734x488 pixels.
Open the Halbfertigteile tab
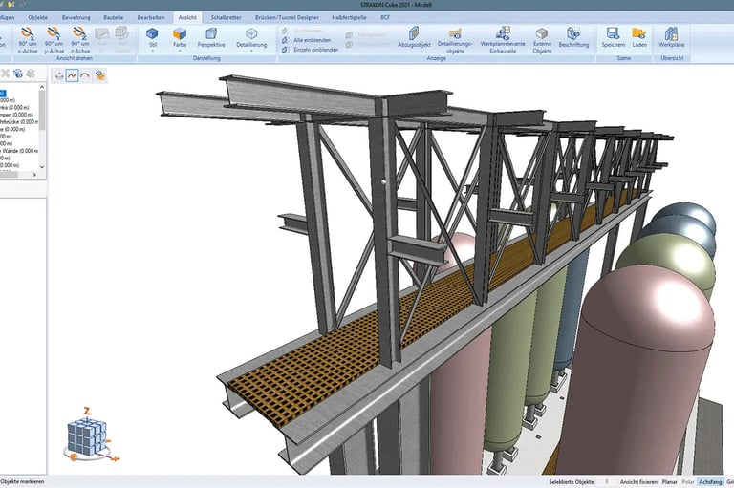[349, 17]
